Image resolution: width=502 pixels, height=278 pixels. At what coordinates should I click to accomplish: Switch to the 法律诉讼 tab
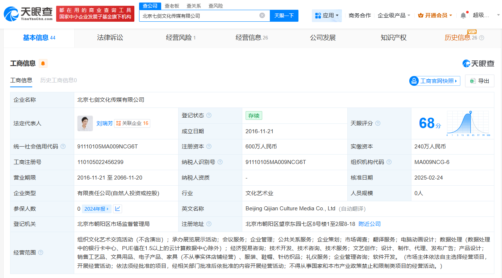[110, 37]
